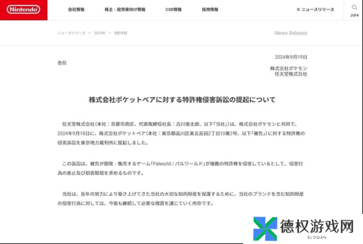Open the 会社情報 menu

pos(76,10)
